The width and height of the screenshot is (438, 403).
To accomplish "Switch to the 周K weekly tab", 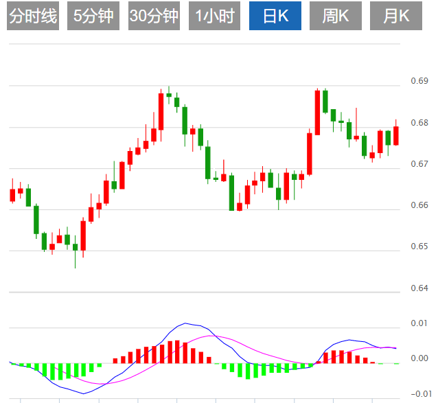I will click(336, 16).
